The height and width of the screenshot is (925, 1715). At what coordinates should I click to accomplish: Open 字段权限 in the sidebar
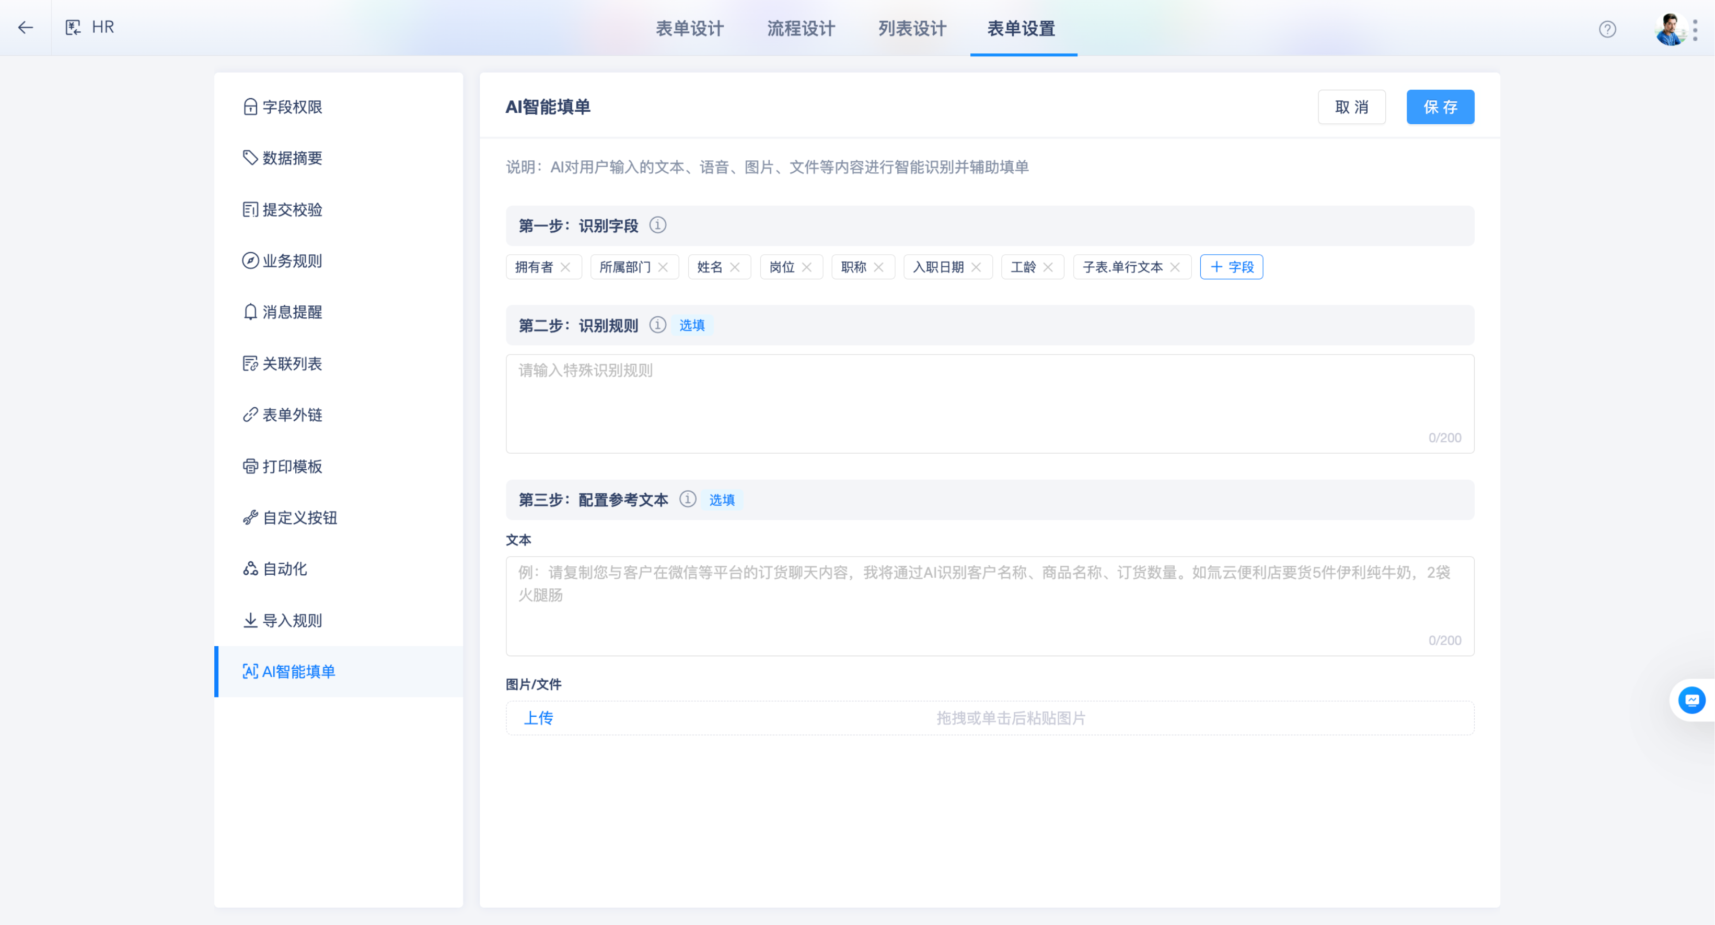pos(292,107)
